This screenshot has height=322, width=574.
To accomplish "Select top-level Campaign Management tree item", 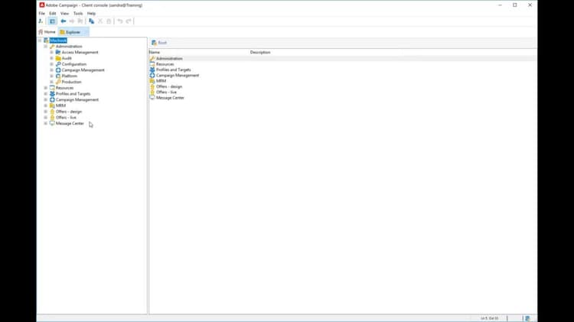I will point(77,99).
